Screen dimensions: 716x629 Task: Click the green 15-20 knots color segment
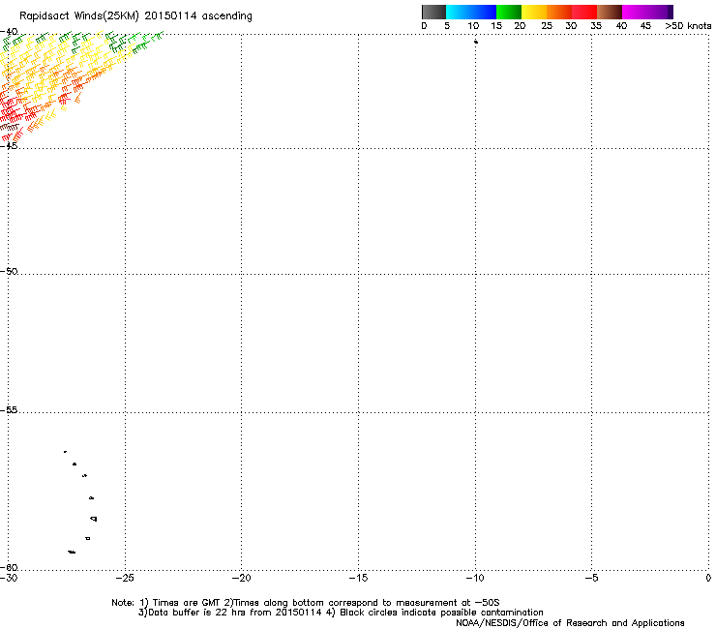click(509, 12)
